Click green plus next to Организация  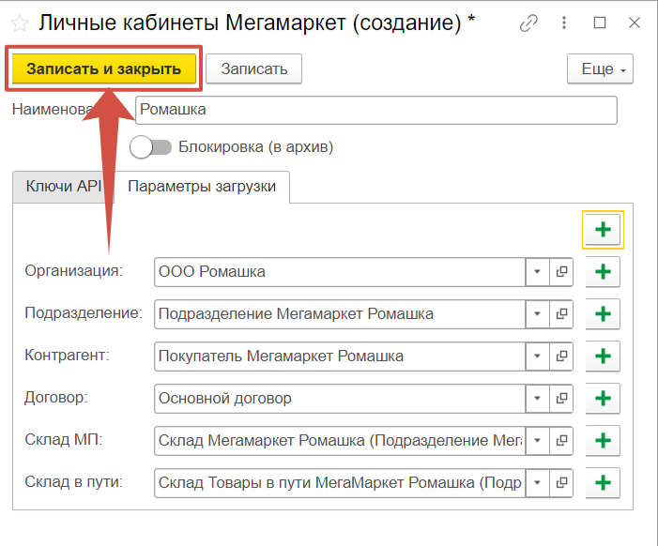603,272
